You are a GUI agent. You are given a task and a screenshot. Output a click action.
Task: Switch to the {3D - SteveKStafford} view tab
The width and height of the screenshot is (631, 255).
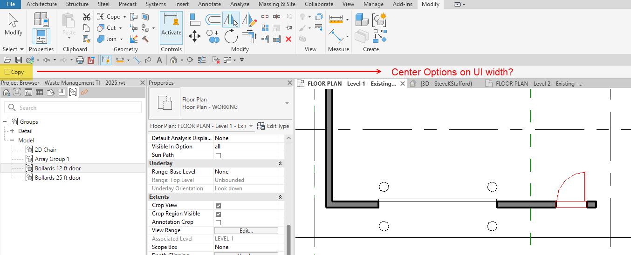(x=446, y=84)
